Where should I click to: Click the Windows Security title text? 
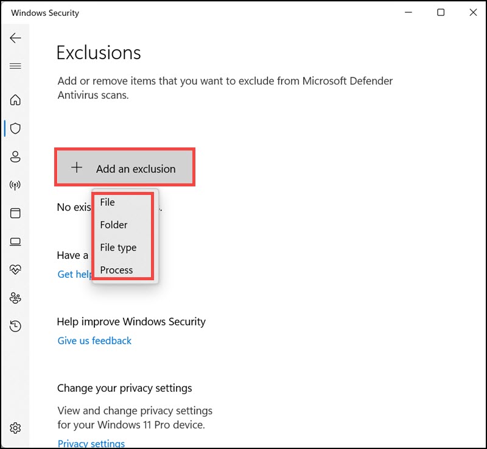45,13
